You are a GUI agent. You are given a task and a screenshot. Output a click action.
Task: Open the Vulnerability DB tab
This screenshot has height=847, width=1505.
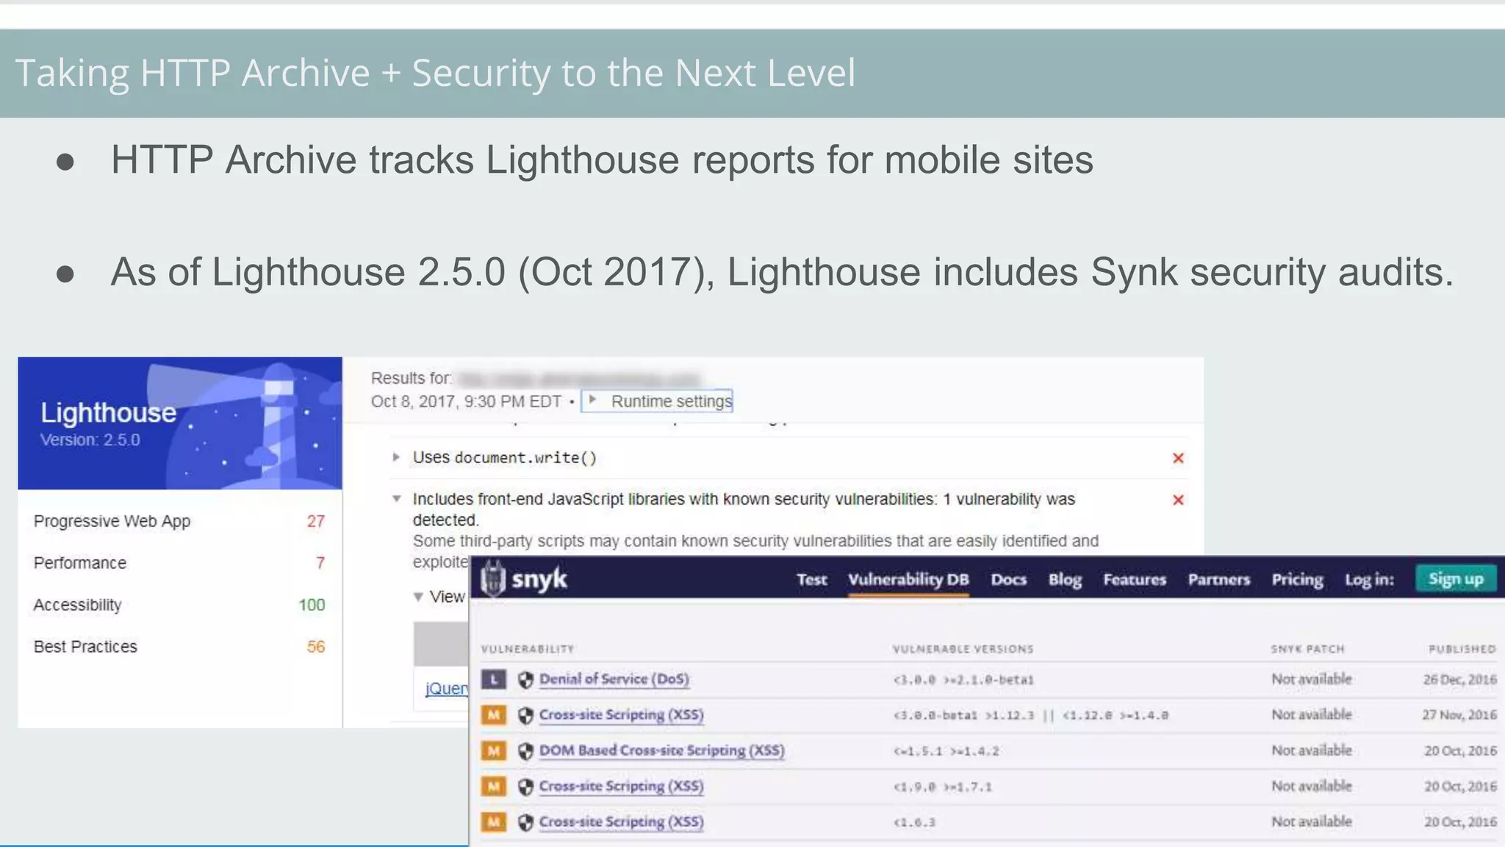coord(908,579)
